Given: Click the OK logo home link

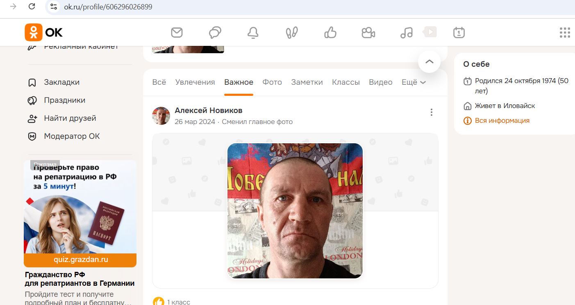Looking at the screenshot, I should [44, 32].
